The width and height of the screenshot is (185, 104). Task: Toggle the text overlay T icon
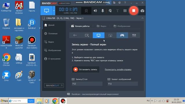click(117, 11)
